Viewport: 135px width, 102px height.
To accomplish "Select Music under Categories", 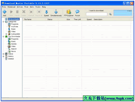I will [13, 29].
